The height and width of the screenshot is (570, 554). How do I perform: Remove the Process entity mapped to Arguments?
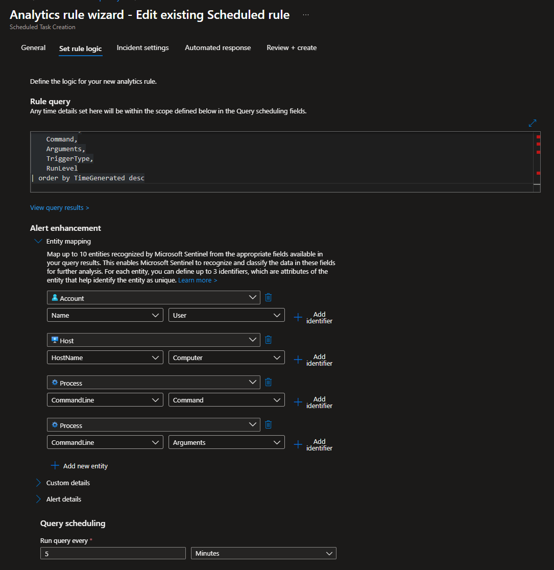pos(269,424)
